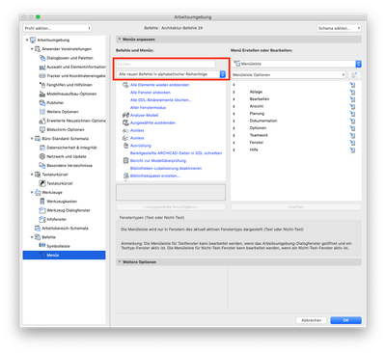Image resolution: width=386 pixels, height=353 pixels.
Task: Open Dialogboxen und Paletten settings
Action: 69,58
